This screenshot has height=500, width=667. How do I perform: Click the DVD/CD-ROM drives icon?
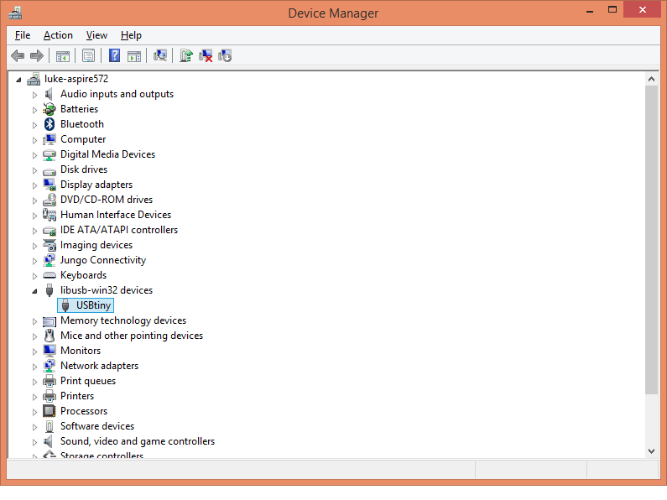50,200
